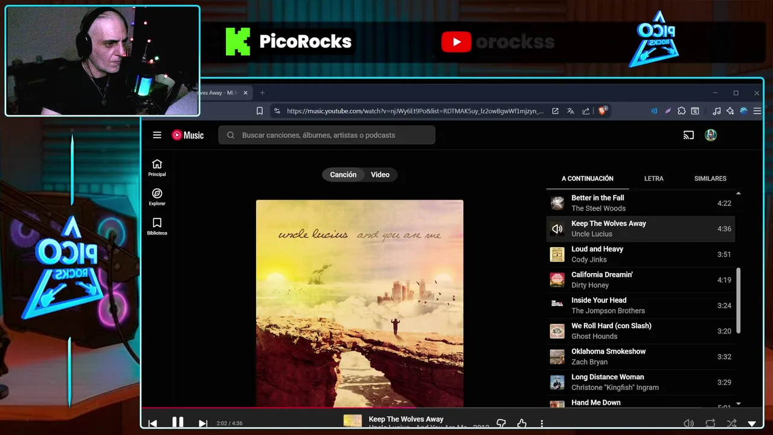
Task: Play Hand Me Down from queue
Action: click(x=641, y=403)
